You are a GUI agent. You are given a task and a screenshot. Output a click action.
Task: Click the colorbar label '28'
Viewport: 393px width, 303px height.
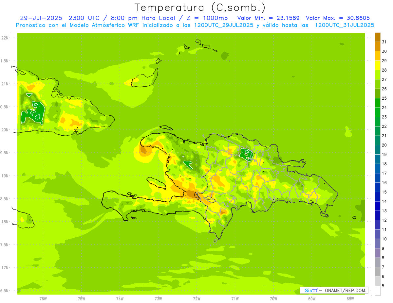[384, 70]
